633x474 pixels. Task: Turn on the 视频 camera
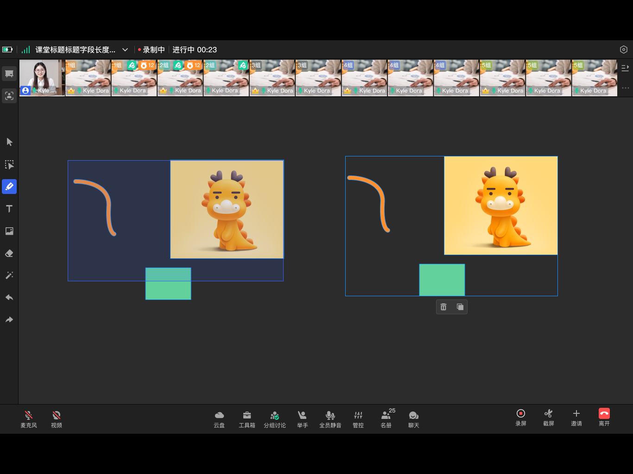57,418
